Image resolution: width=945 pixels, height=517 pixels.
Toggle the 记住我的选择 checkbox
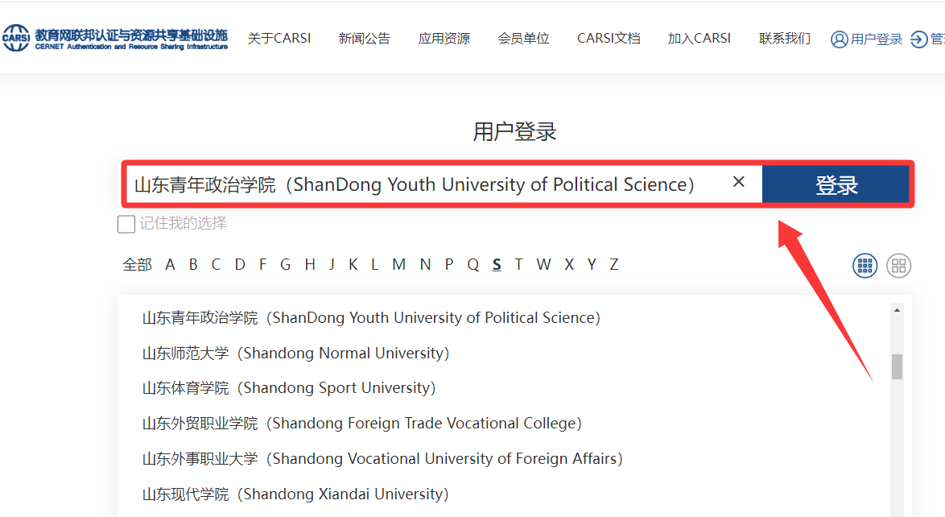click(126, 224)
